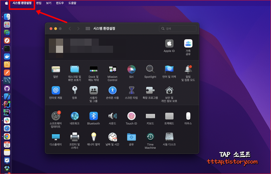Open Printers & Scanners (프린터 및 스캐너)
This screenshot has height=174, width=271.
click(x=75, y=137)
